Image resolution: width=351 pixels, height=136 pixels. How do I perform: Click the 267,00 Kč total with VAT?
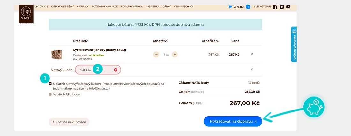click(x=244, y=103)
